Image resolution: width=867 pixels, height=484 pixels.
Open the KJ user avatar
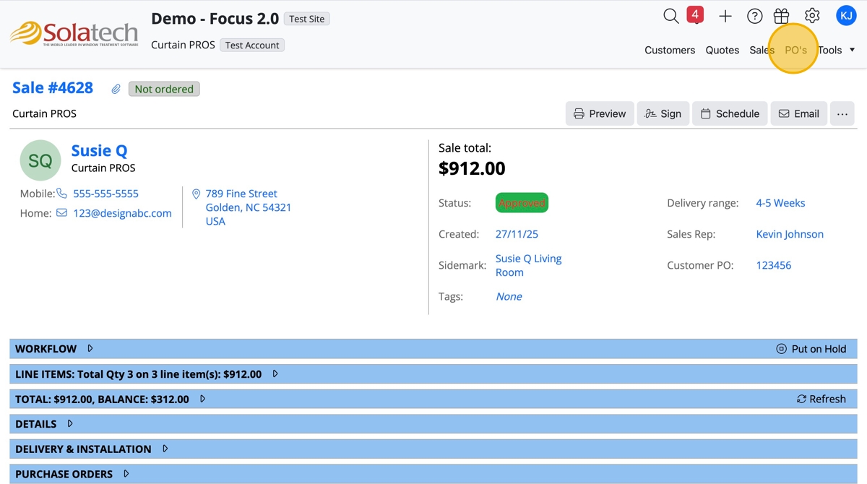pos(846,16)
